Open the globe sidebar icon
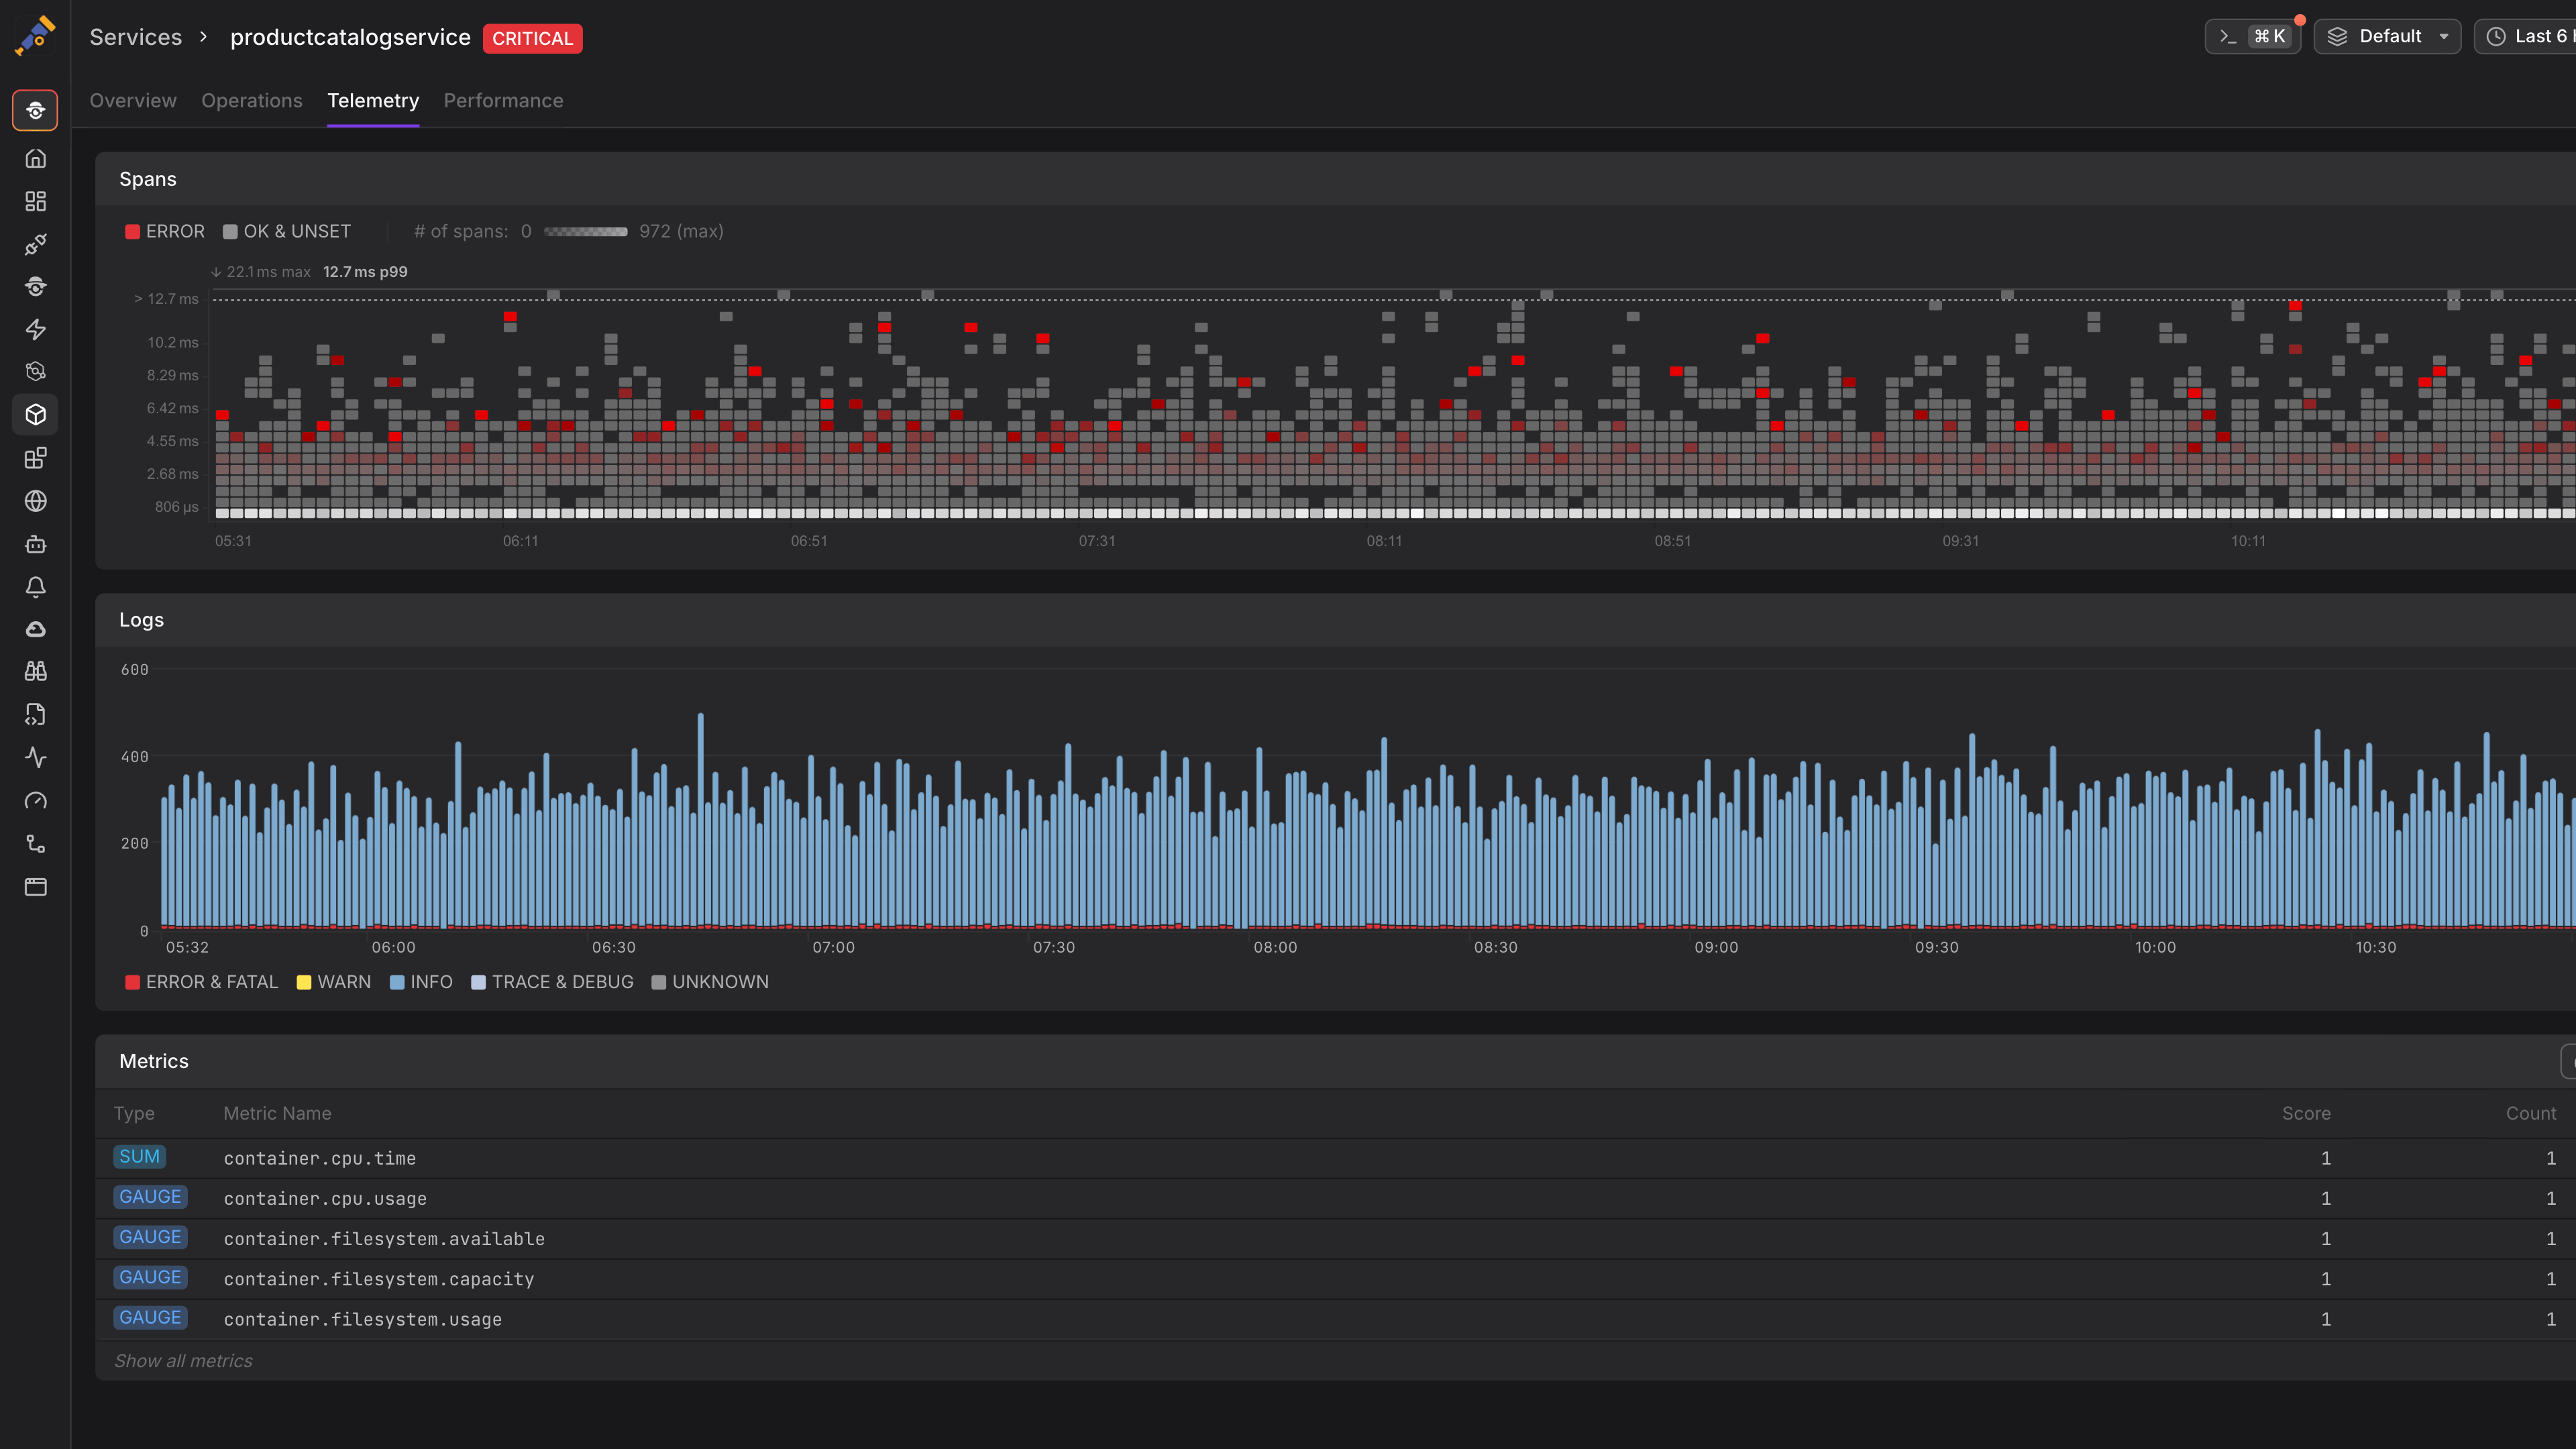The width and height of the screenshot is (2576, 1449). 35,501
